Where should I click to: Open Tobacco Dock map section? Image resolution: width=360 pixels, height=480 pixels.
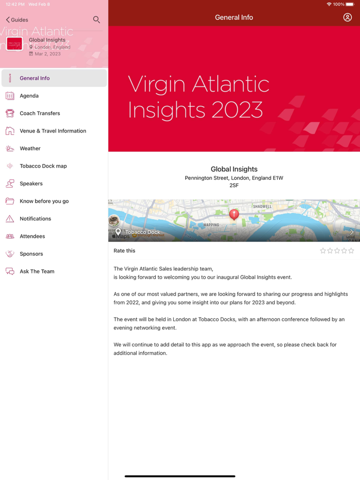[54, 166]
